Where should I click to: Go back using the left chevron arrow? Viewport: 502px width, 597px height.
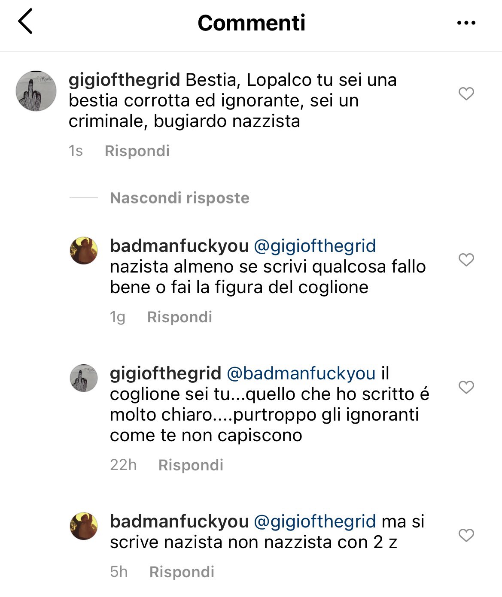coord(25,22)
